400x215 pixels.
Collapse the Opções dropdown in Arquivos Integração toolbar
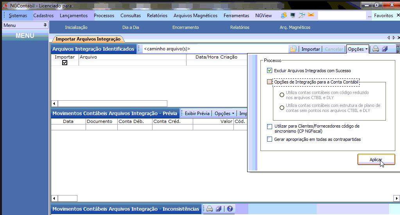[x=358, y=49]
